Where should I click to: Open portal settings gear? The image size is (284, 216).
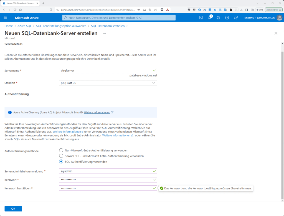click(x=218, y=17)
